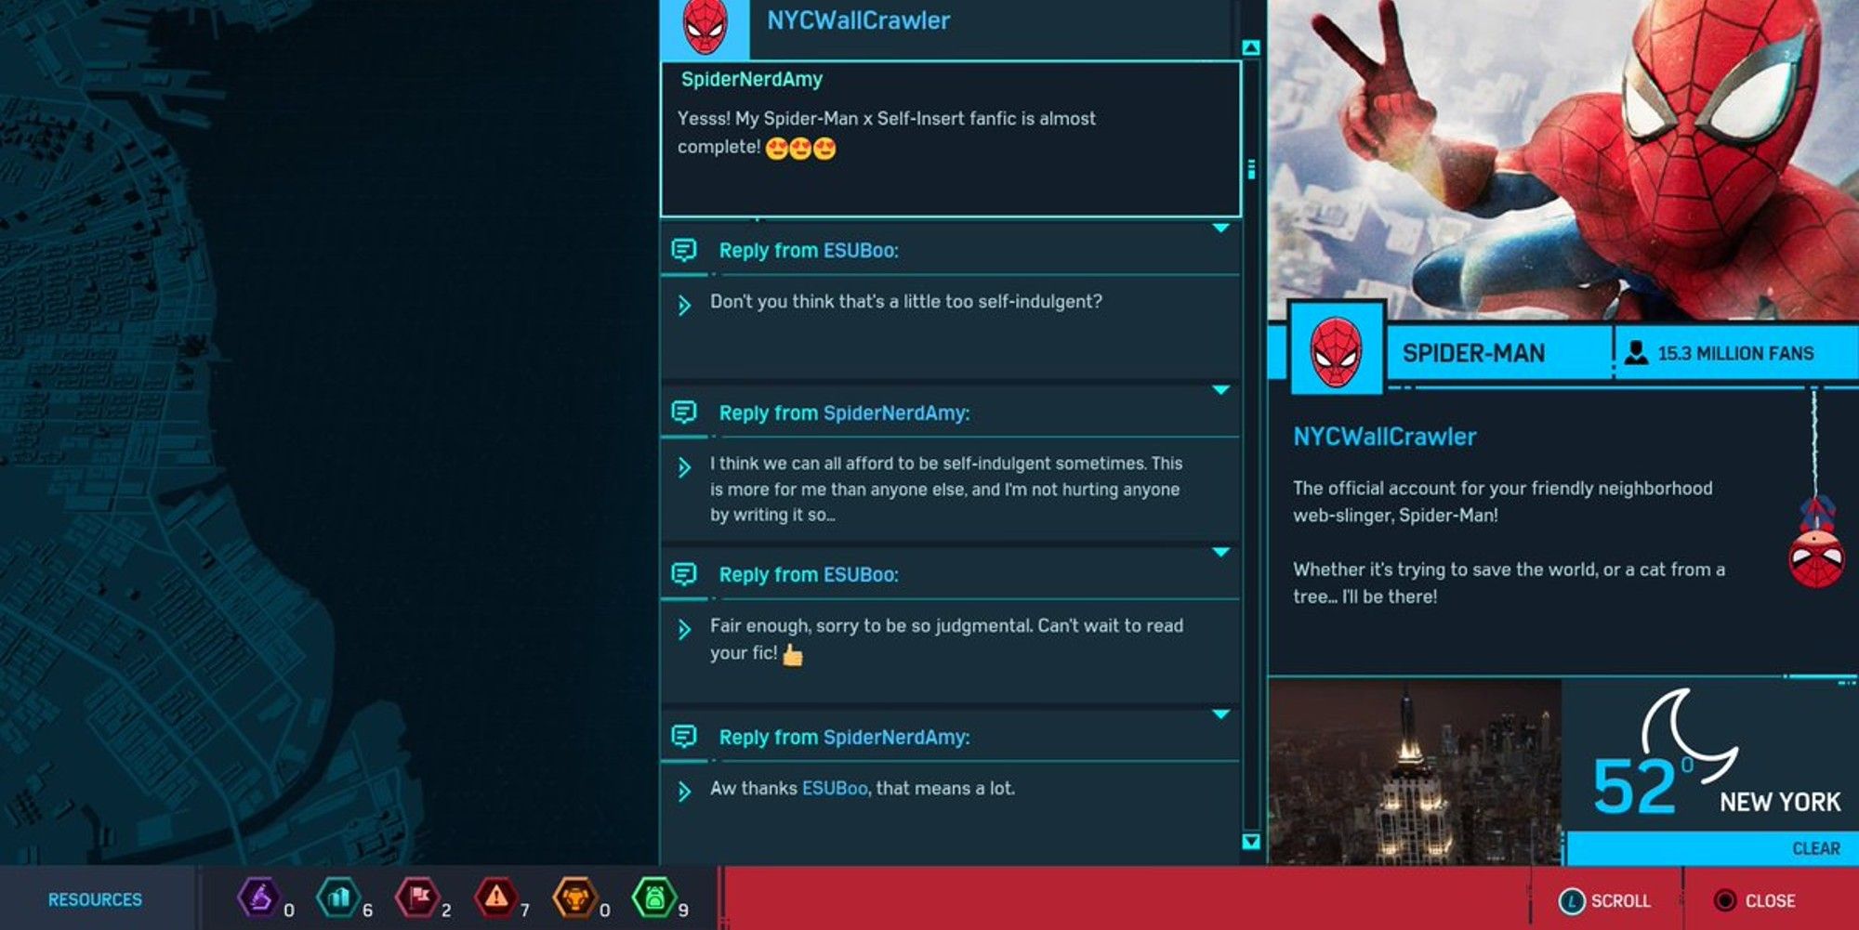This screenshot has height=930, width=1859.
Task: Click the moon weather icon
Action: tap(1687, 734)
